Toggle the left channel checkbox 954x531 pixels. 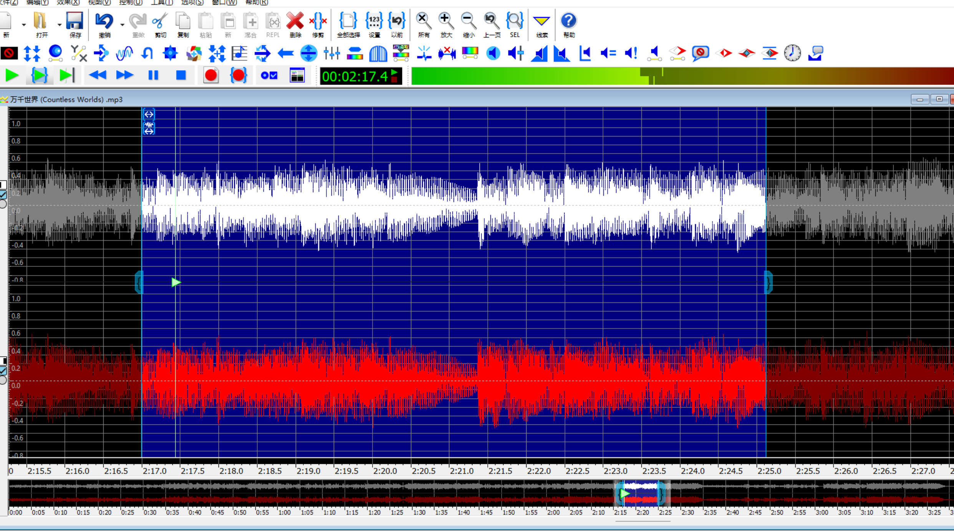(x=3, y=195)
